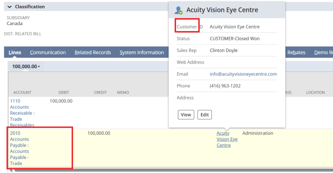The height and width of the screenshot is (173, 333).
Task: Open the Rebates tab
Action: (296, 52)
